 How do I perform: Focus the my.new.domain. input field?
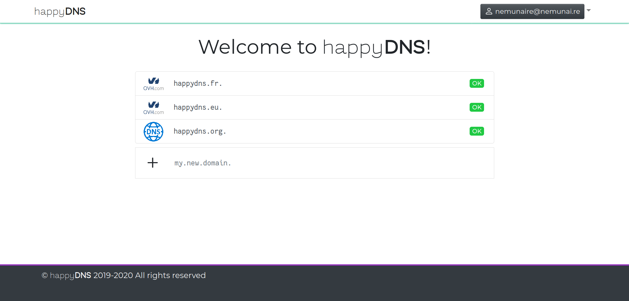[x=295, y=163]
